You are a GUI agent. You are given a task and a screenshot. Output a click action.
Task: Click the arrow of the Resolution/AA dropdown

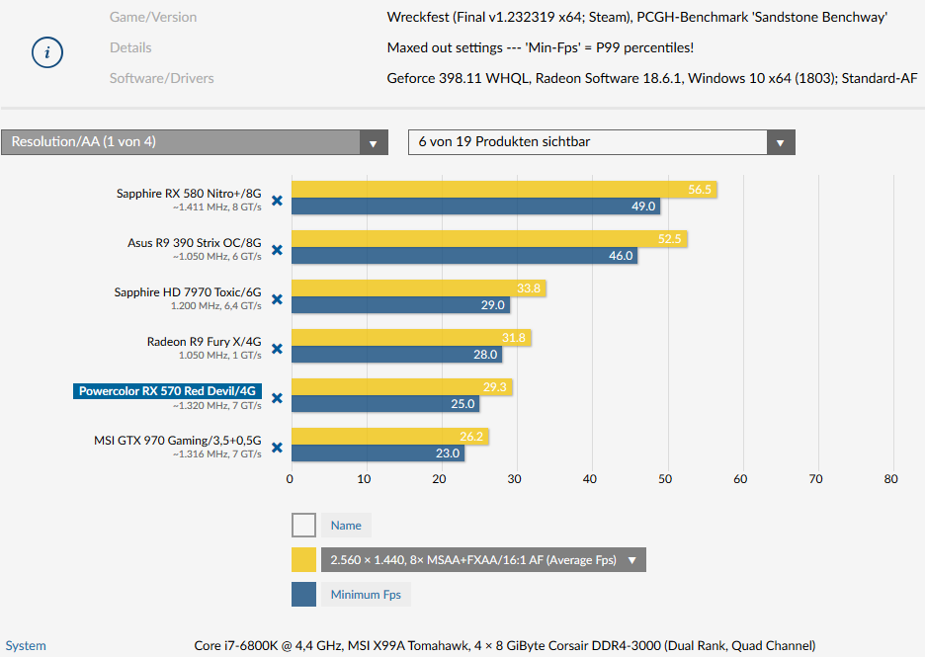(374, 142)
